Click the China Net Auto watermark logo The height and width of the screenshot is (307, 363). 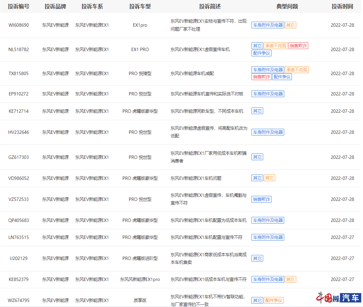[339, 298]
